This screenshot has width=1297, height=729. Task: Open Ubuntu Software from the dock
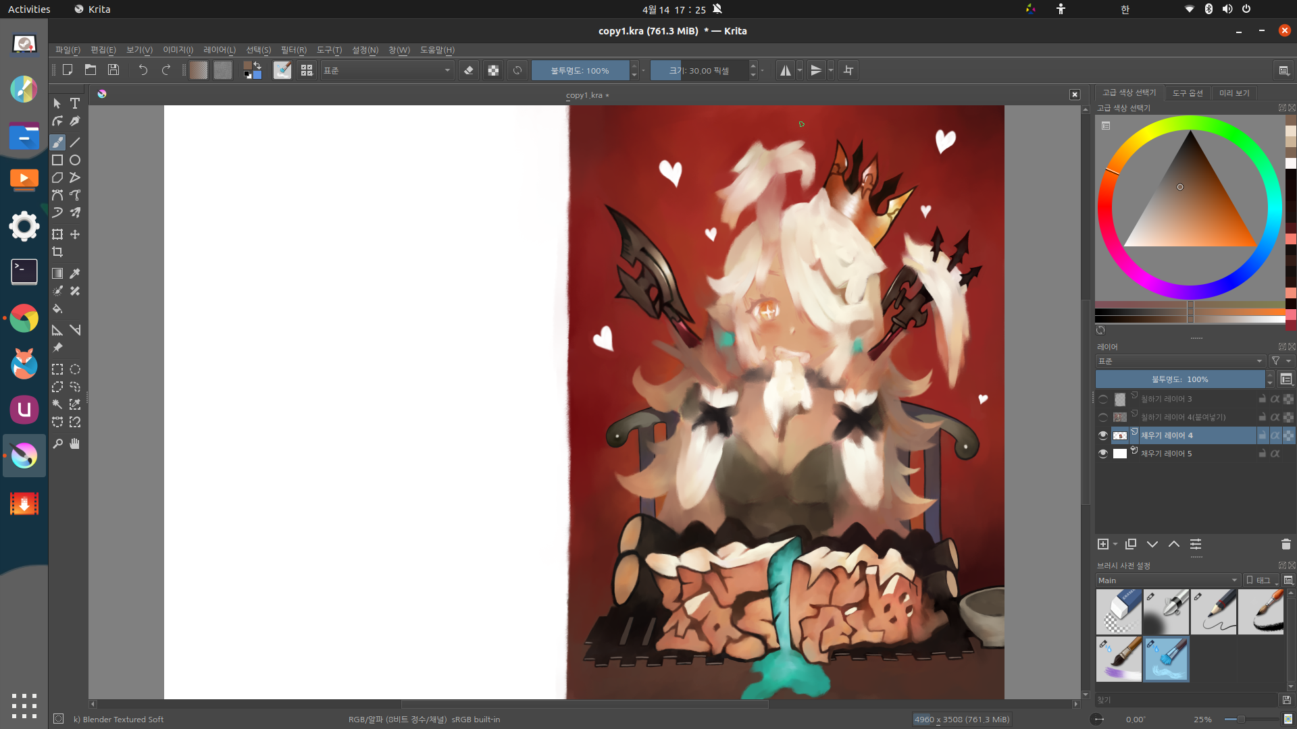pos(24,409)
